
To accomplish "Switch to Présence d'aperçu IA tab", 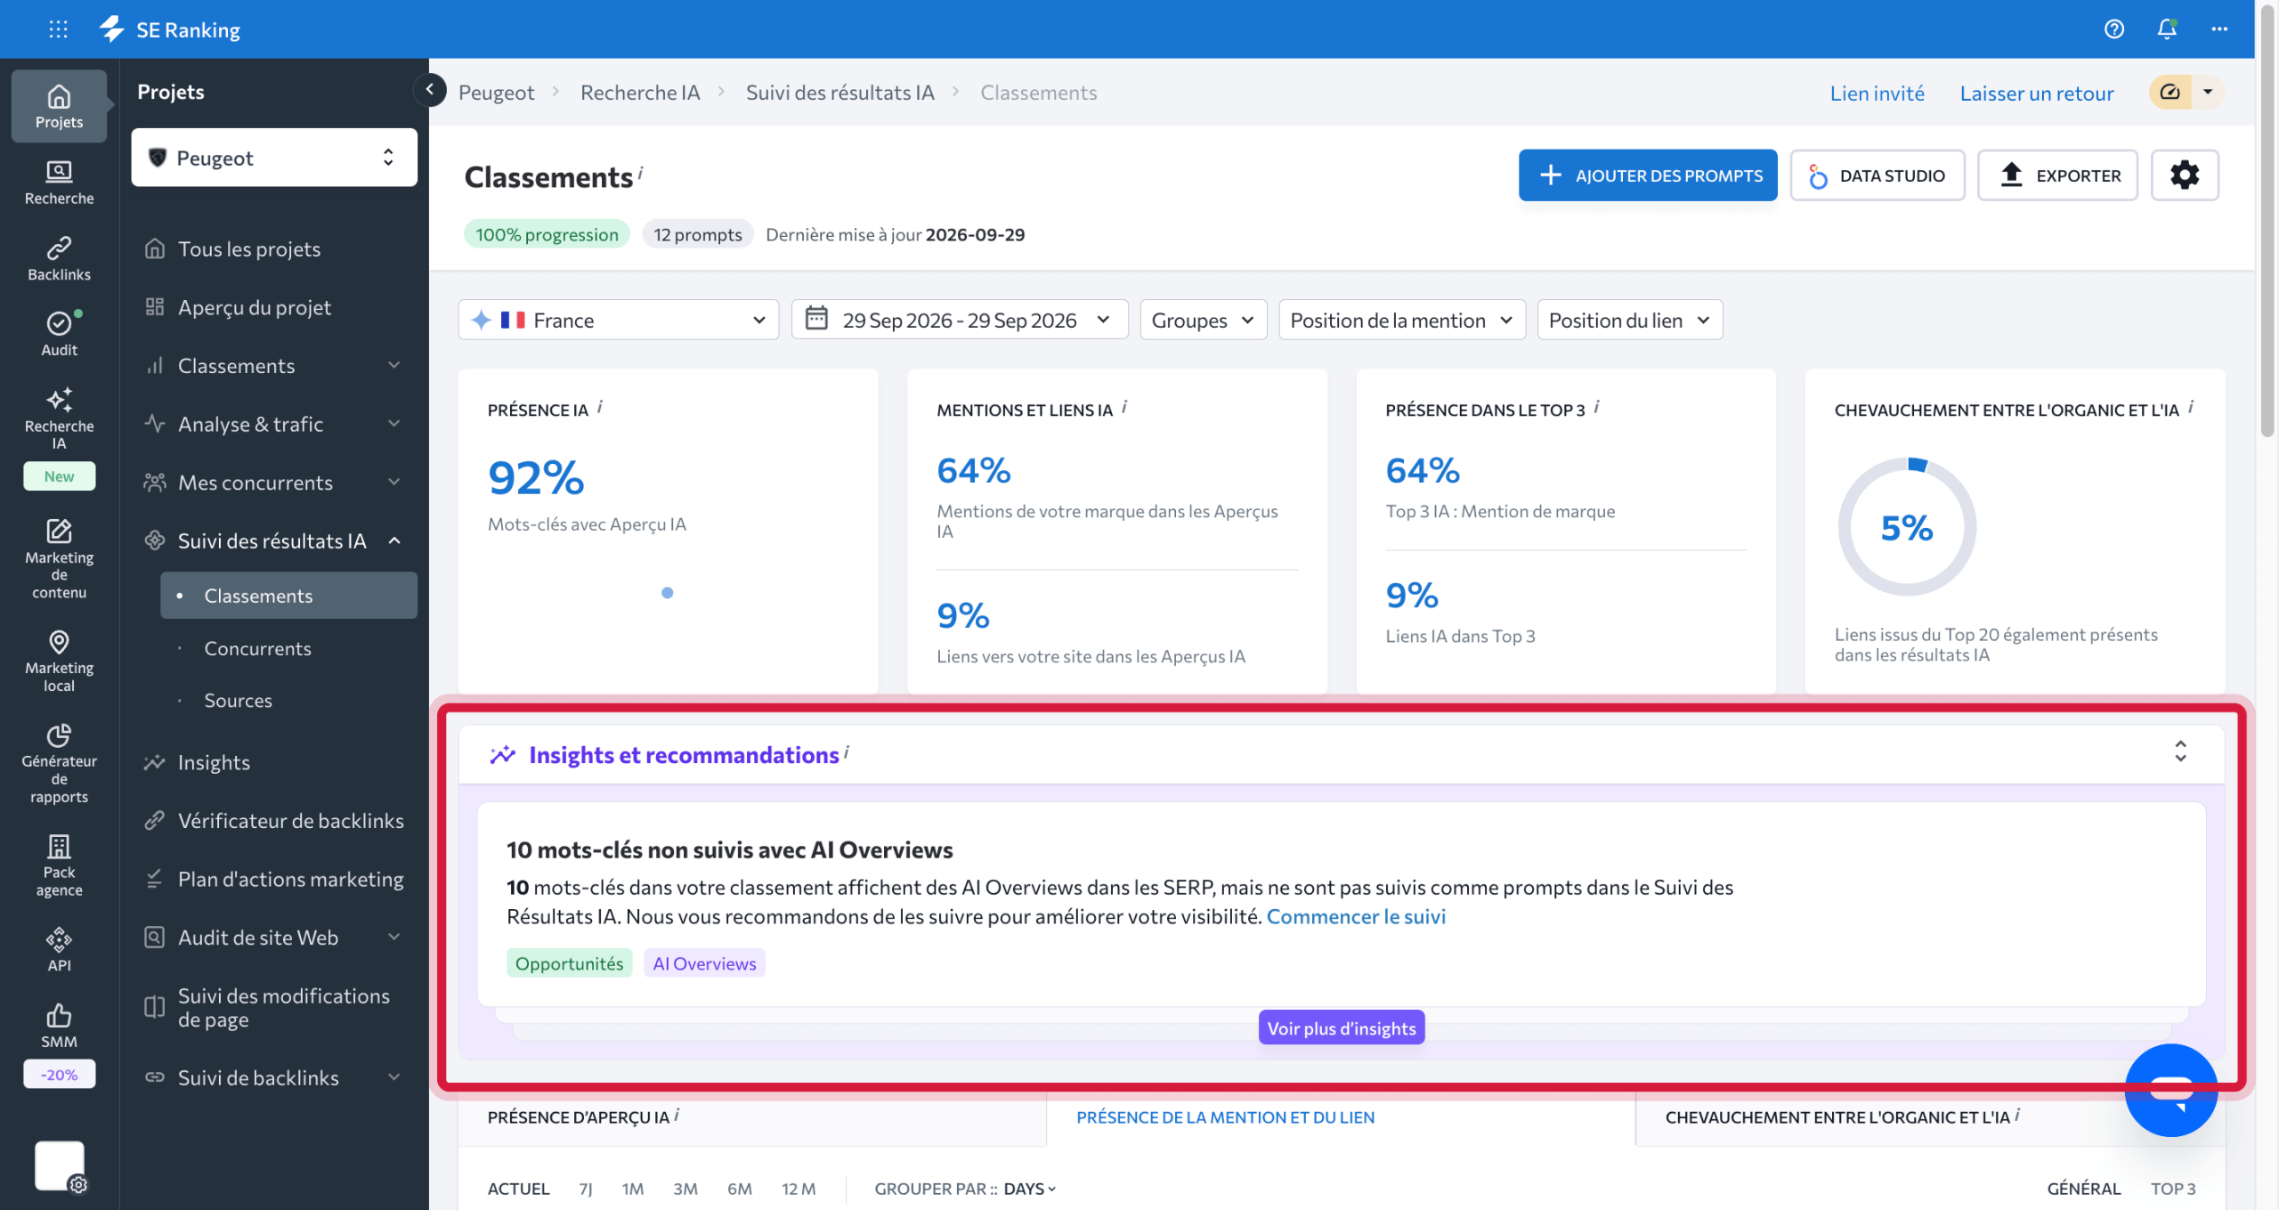I will 579,1117.
